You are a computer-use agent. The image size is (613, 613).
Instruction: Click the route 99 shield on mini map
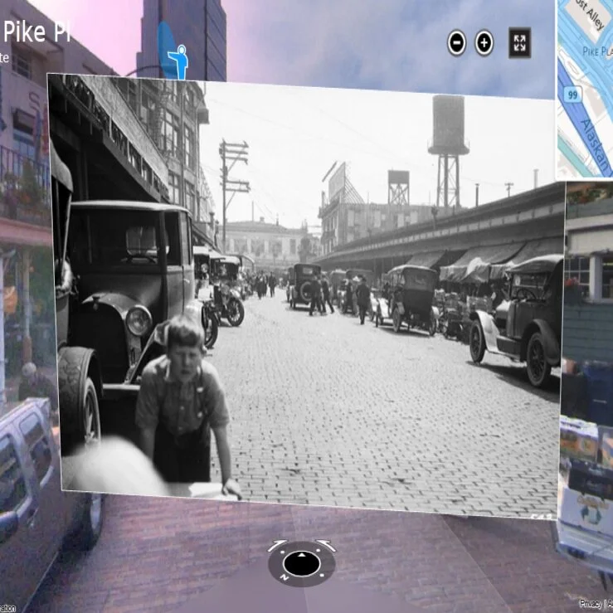click(572, 95)
